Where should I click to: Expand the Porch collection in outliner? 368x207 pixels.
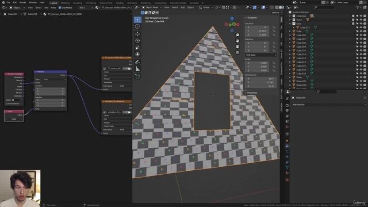(290, 20)
